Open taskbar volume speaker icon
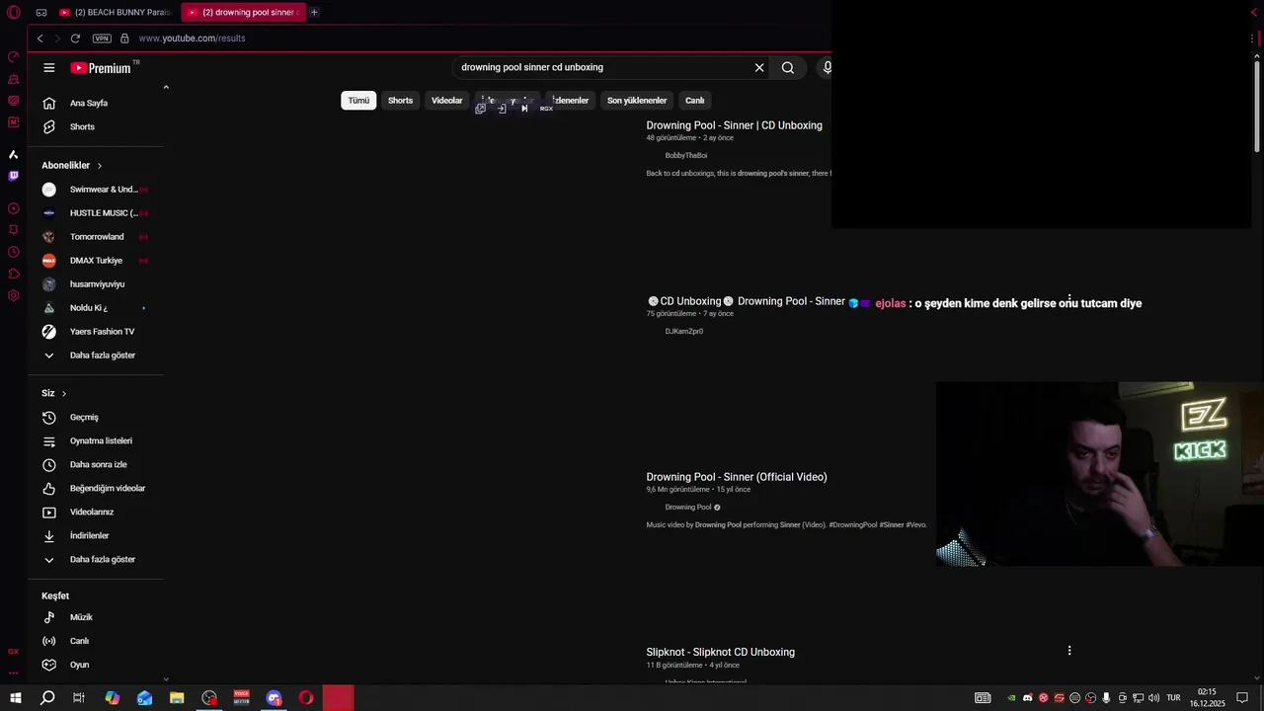The width and height of the screenshot is (1264, 711). coord(1153,698)
